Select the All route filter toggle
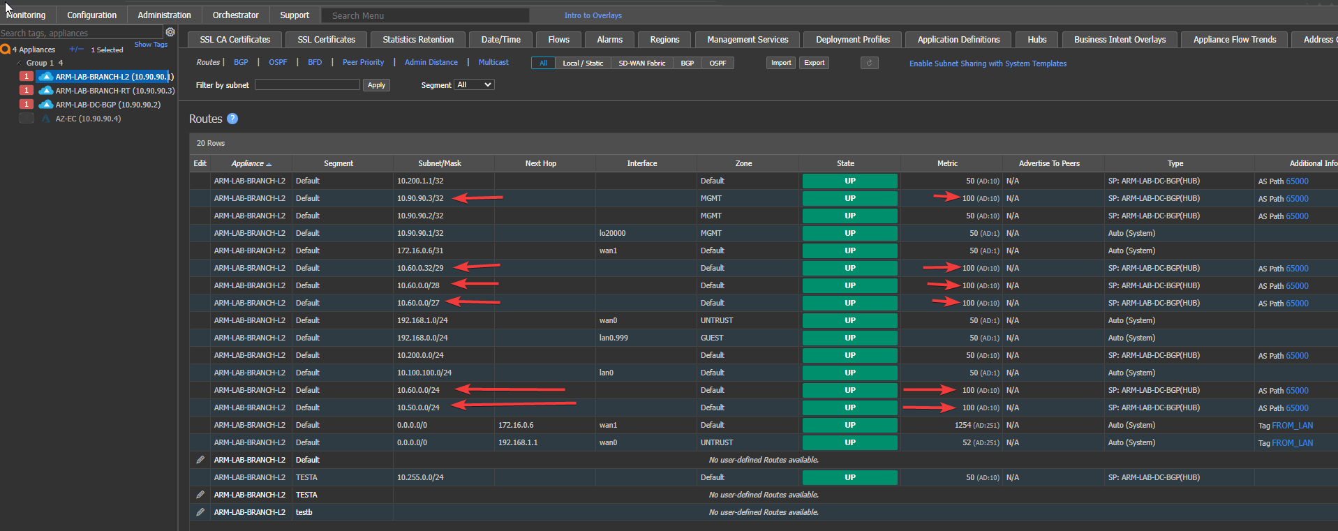This screenshot has height=531, width=1338. [x=543, y=63]
